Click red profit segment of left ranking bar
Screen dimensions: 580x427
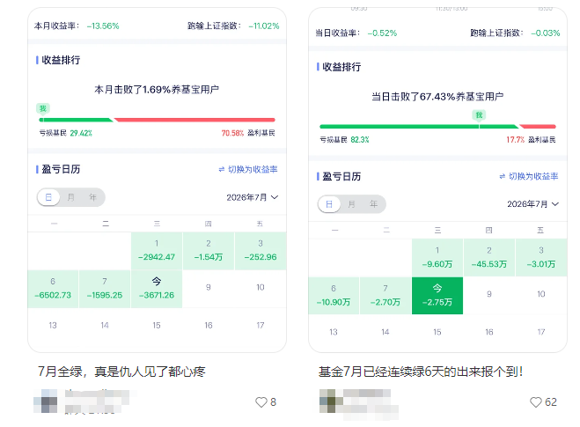pos(195,120)
